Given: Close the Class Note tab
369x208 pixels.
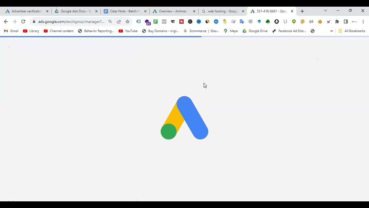Looking at the screenshot, I should [x=145, y=11].
